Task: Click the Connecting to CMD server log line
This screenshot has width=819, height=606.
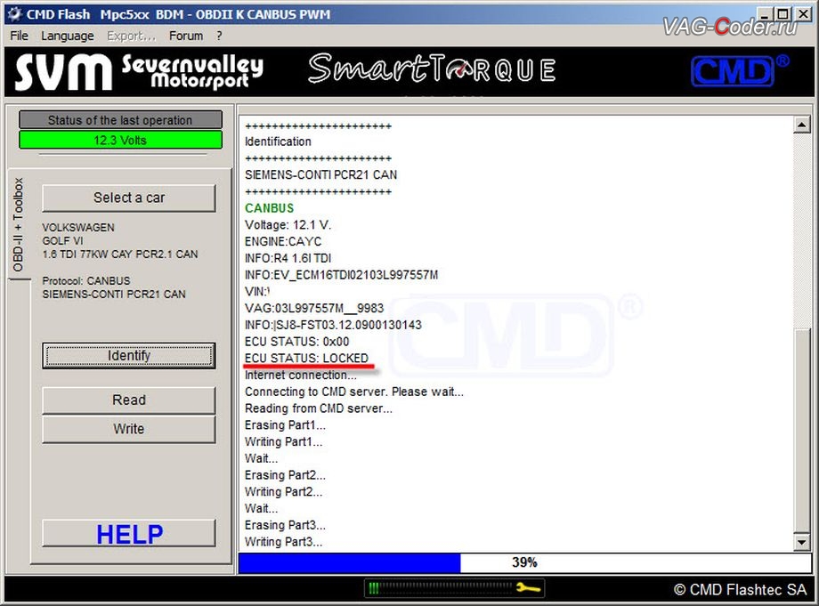Action: click(x=354, y=392)
